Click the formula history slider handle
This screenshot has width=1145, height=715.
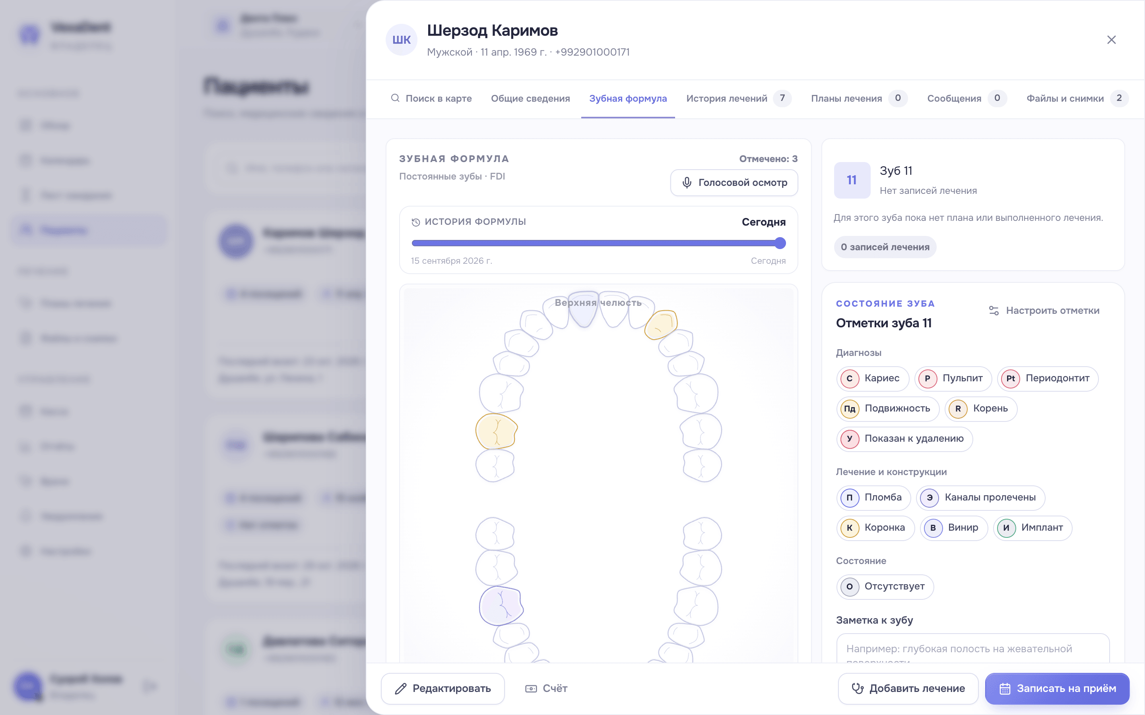click(x=780, y=243)
